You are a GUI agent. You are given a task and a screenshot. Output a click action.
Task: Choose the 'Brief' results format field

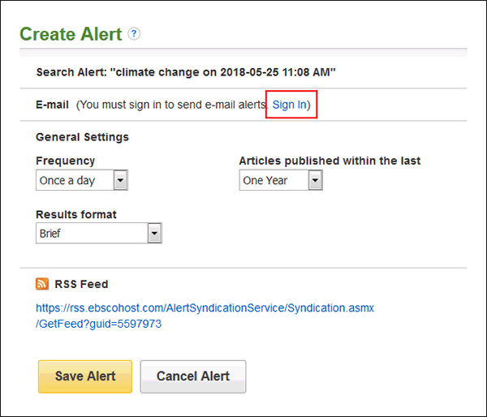tap(99, 233)
